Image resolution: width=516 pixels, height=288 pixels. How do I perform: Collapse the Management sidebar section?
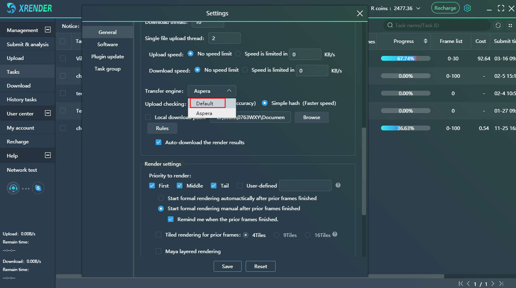pyautogui.click(x=47, y=30)
